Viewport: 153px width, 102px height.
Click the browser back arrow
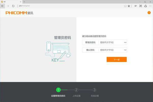3,6
